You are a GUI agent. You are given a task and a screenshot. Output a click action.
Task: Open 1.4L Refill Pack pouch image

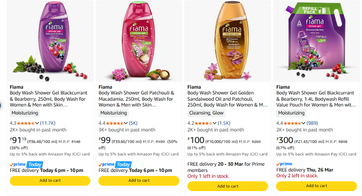(x=316, y=41)
